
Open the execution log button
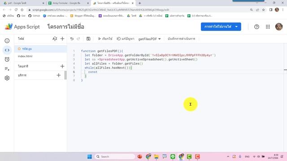point(181,39)
